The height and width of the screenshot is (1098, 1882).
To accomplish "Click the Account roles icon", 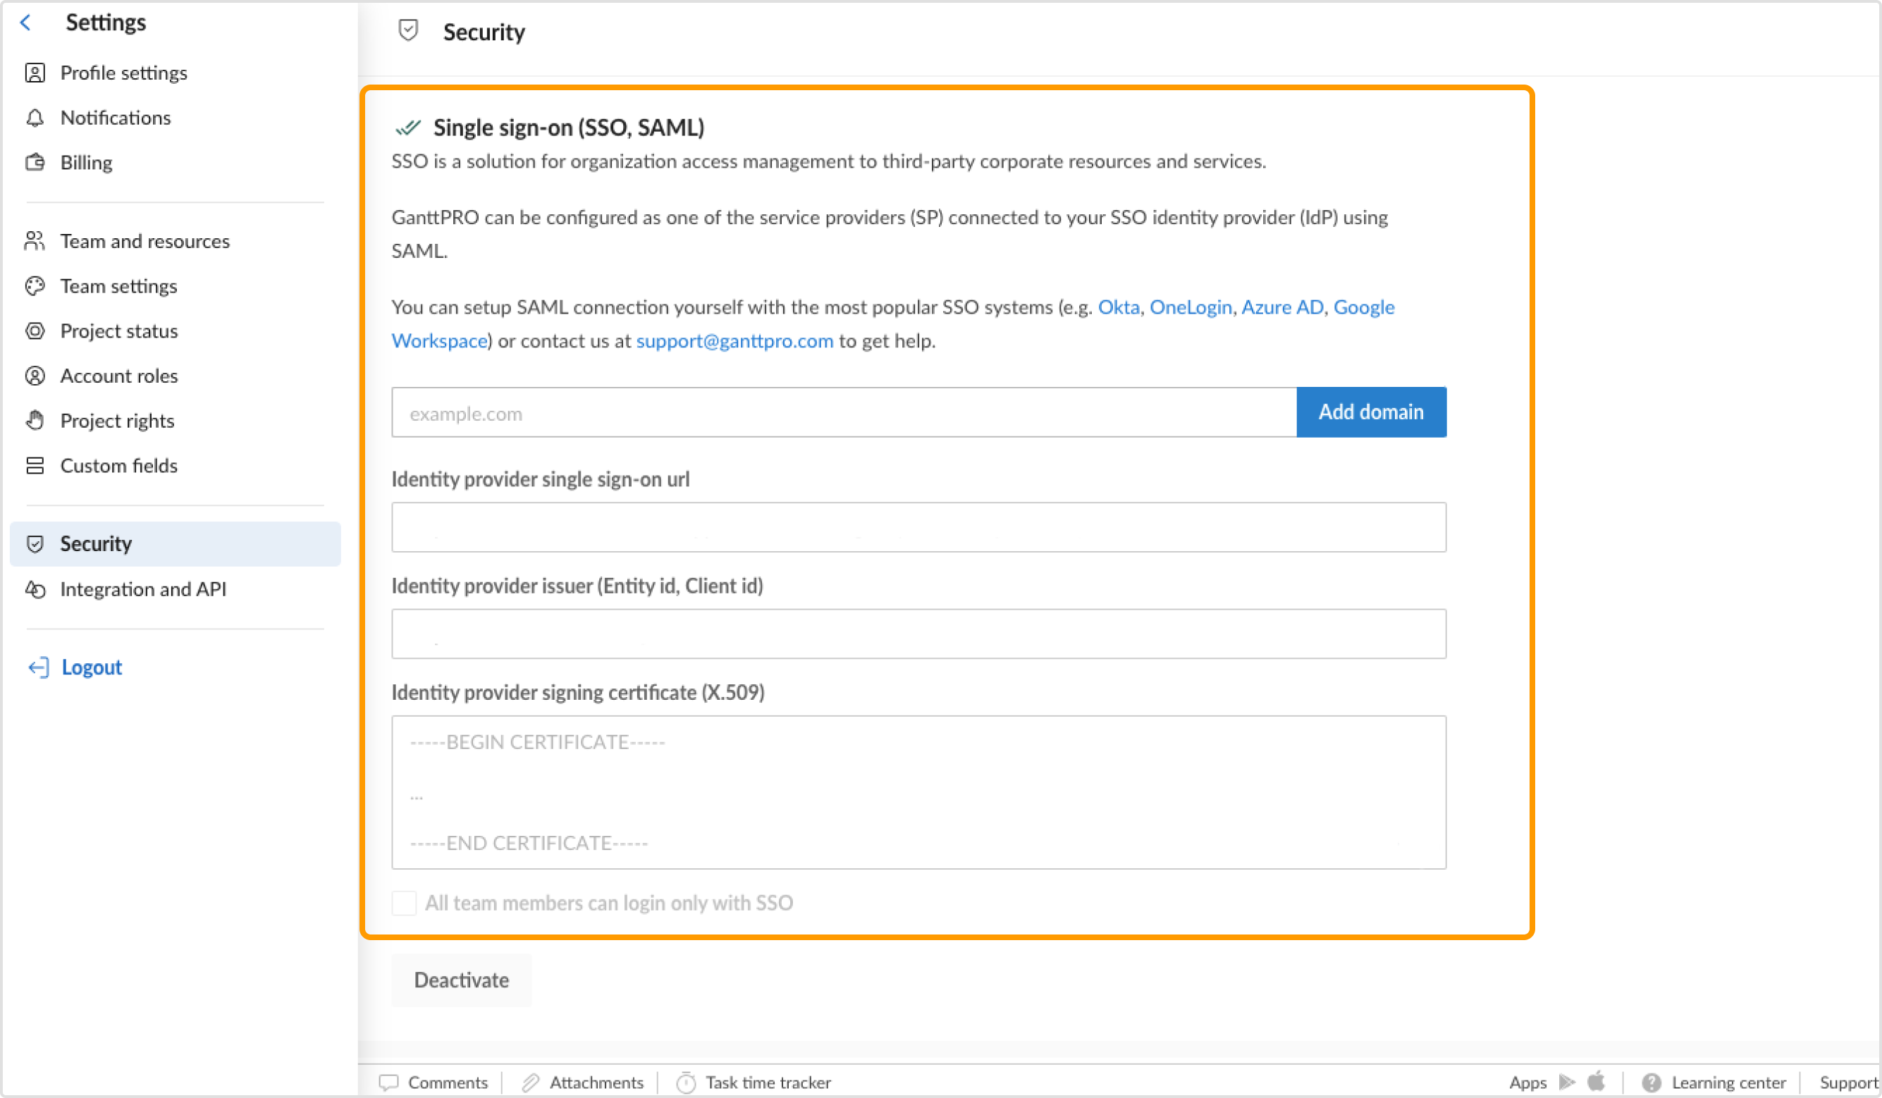I will click(36, 375).
